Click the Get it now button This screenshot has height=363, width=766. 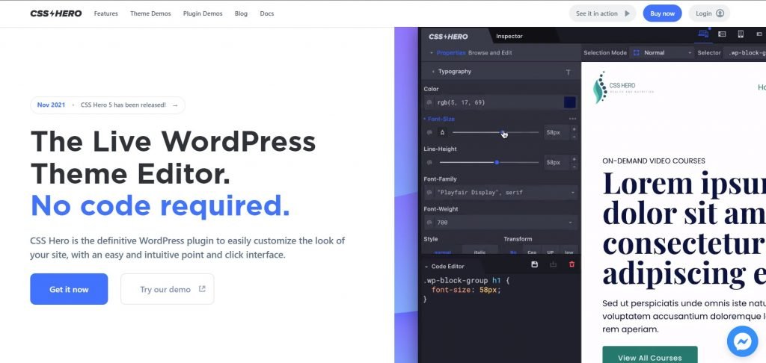pyautogui.click(x=69, y=289)
